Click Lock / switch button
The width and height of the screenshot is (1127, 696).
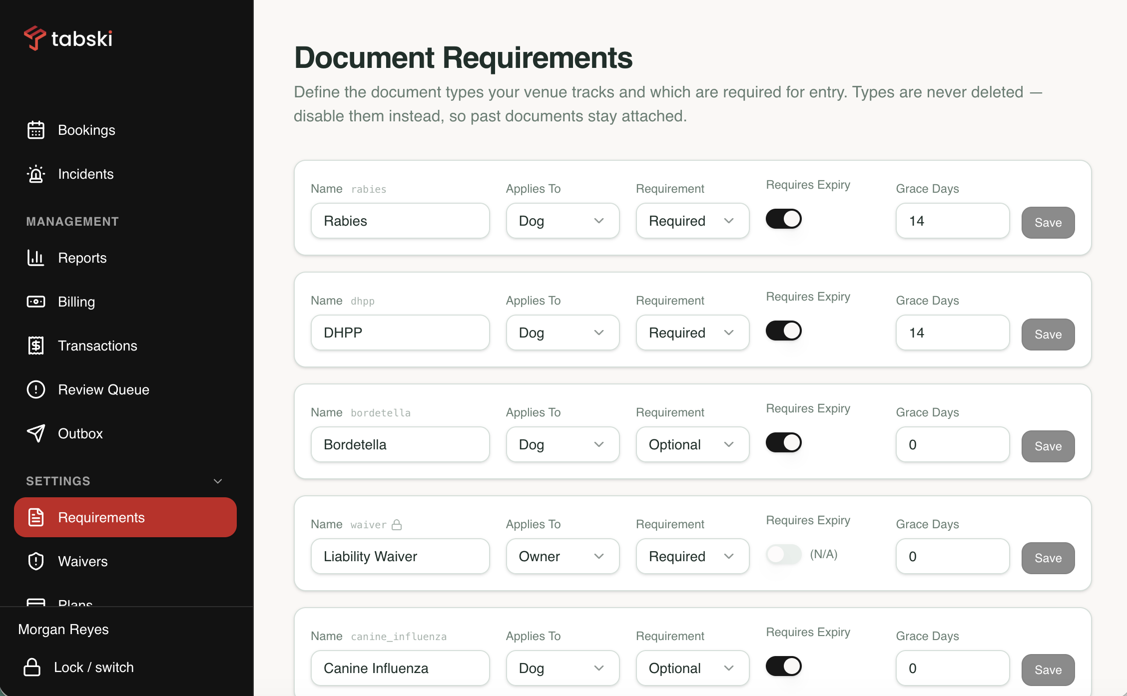click(78, 667)
